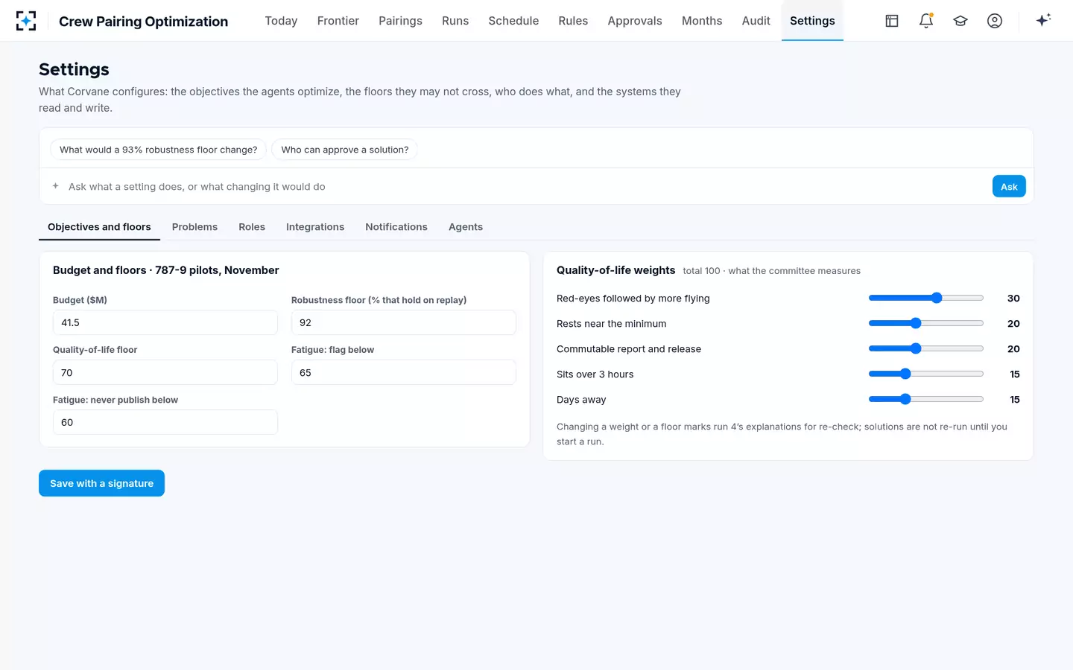1073x670 pixels.
Task: Click the Crew Pairing Optimization logo icon
Action: (x=26, y=21)
